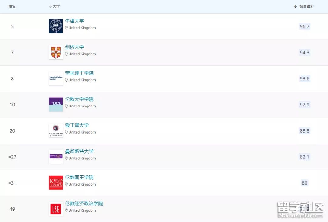Click the King's College London logo
This screenshot has height=222, width=328.
pos(56,183)
